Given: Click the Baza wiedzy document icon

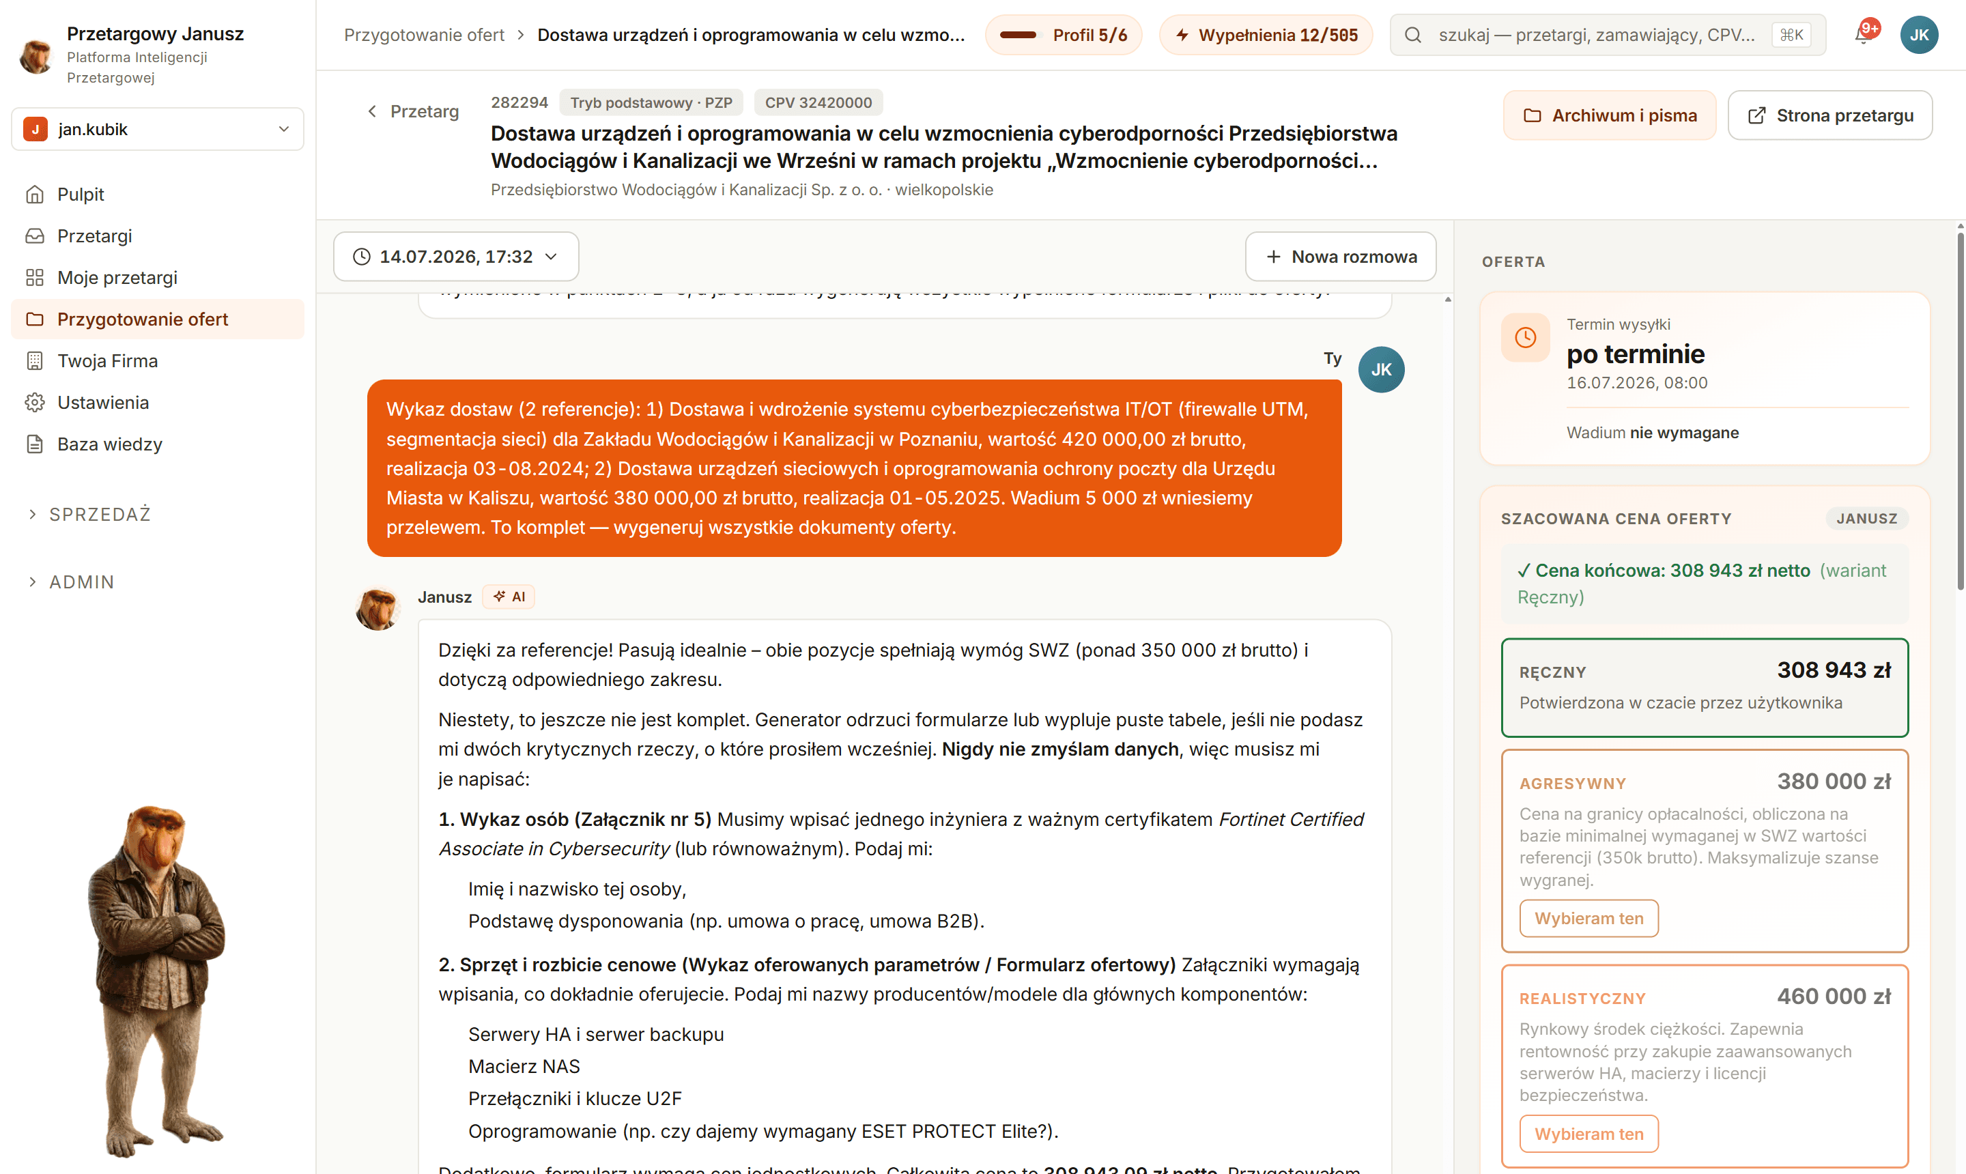Looking at the screenshot, I should pos(35,444).
